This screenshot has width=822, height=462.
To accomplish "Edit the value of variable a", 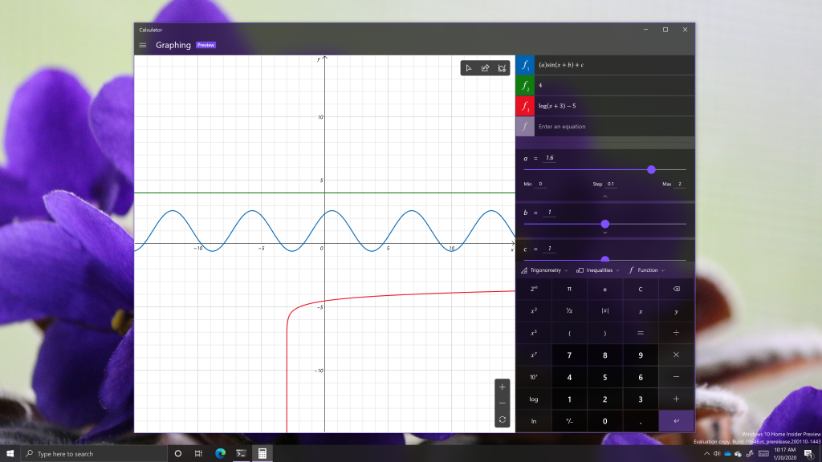I will (549, 158).
